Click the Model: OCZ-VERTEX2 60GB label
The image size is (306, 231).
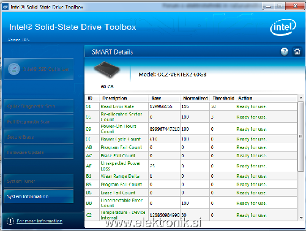click(173, 75)
